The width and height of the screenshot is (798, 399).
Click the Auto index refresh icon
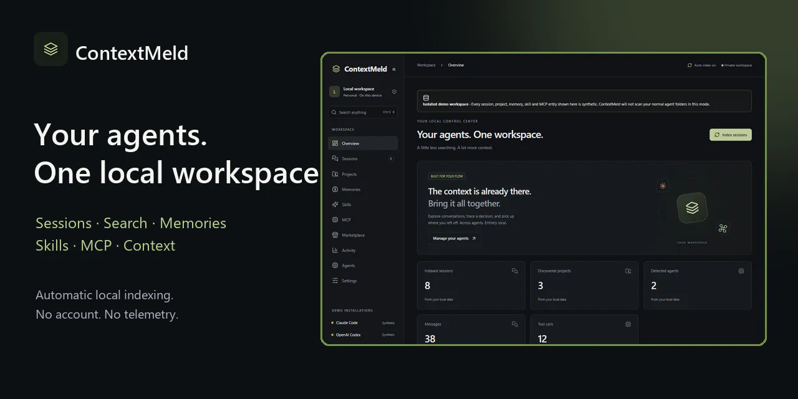690,65
